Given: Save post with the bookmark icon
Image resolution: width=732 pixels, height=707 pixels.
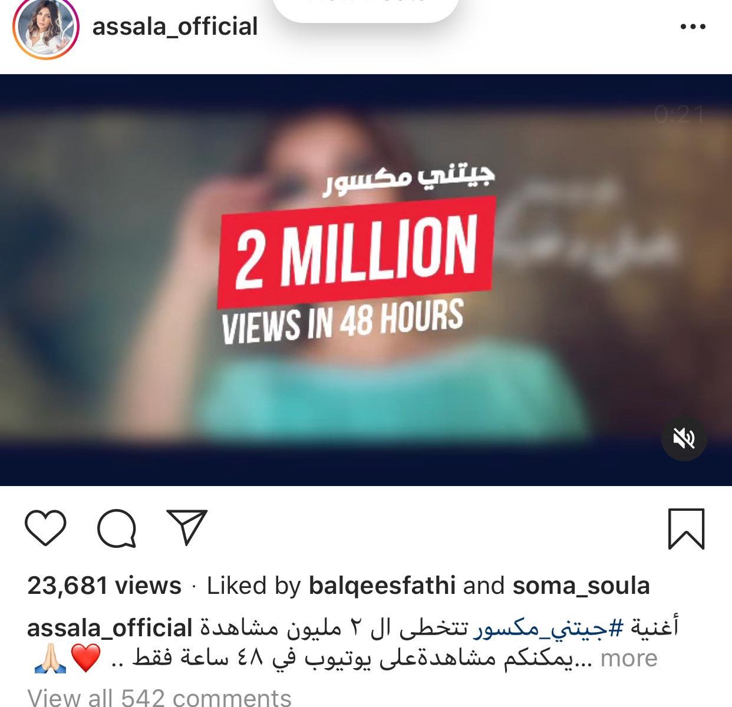Looking at the screenshot, I should [687, 529].
